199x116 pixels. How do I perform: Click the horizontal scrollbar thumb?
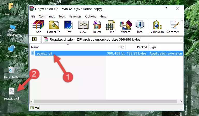(106, 101)
